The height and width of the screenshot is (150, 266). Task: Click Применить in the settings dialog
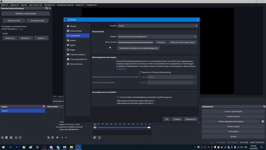(x=190, y=119)
